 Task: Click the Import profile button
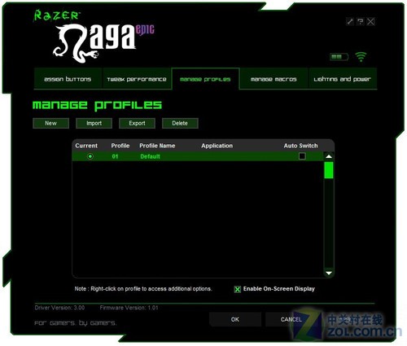click(x=94, y=123)
